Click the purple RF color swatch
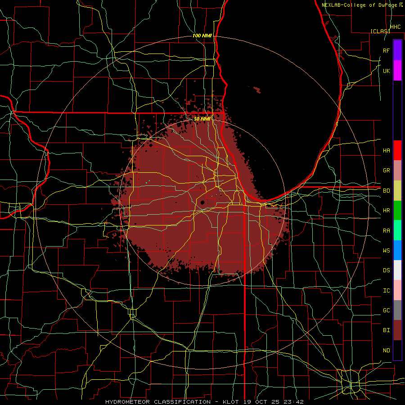 pos(397,50)
